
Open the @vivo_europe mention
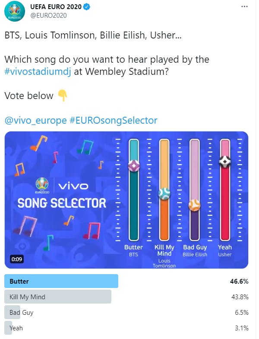click(x=35, y=120)
